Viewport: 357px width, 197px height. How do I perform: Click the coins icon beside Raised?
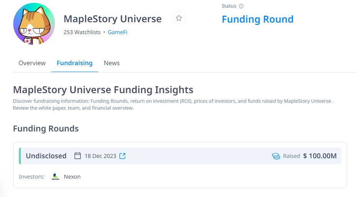click(x=276, y=156)
